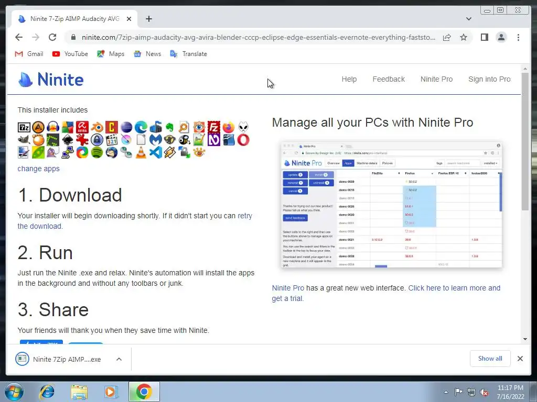Click the FileZilla red Fz icon
Screen dimensions: 537x402
pos(214,128)
